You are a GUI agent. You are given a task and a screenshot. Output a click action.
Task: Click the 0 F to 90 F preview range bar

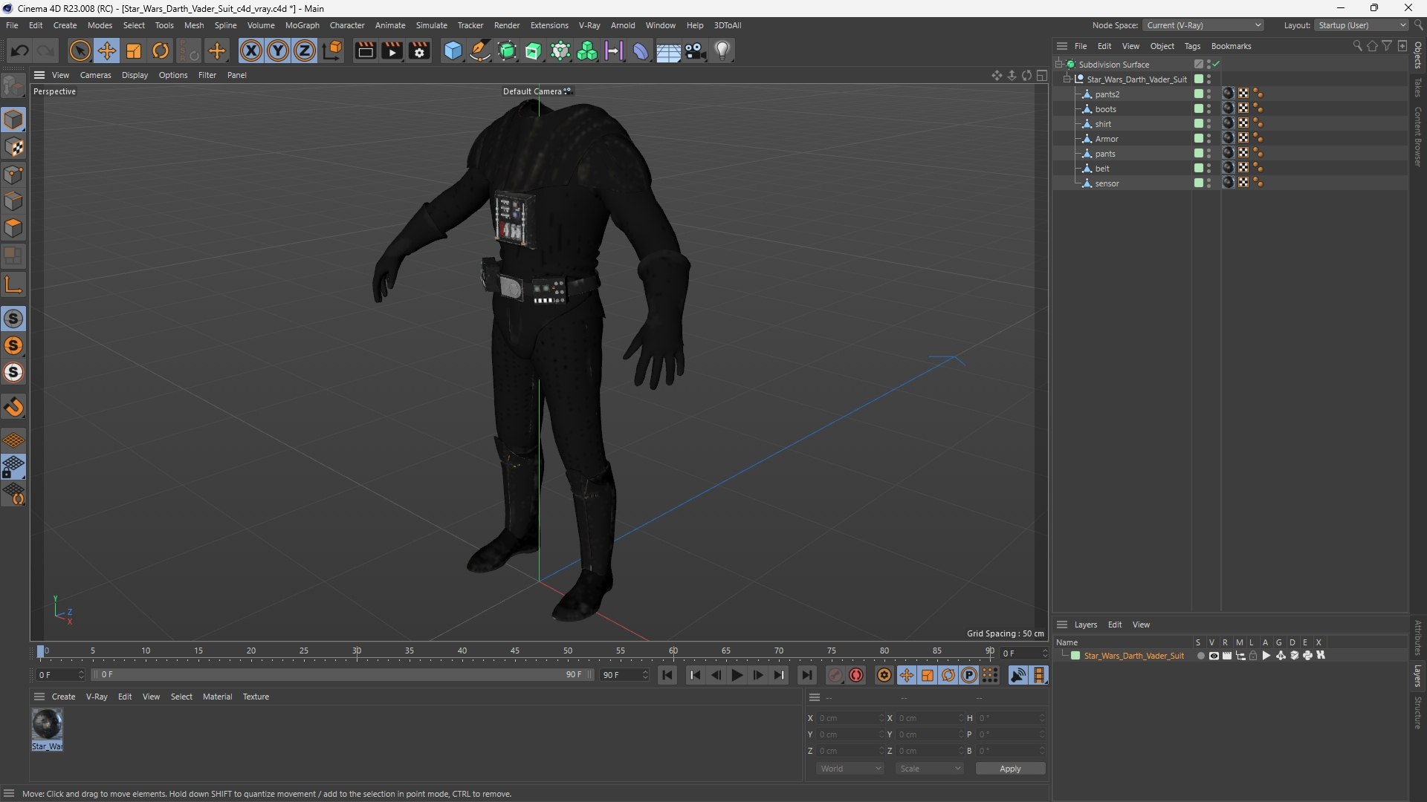pos(342,675)
